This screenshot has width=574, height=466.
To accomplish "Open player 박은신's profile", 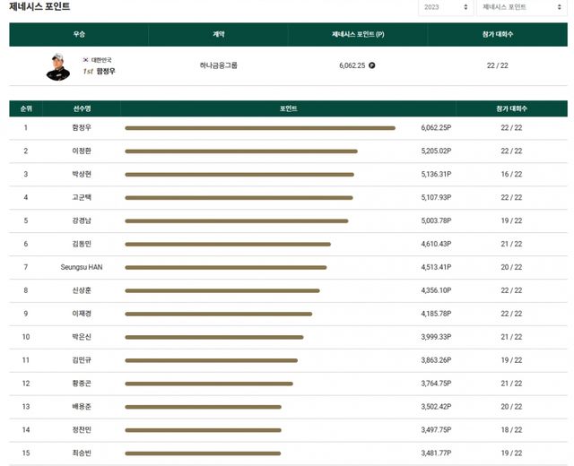I will [82, 337].
